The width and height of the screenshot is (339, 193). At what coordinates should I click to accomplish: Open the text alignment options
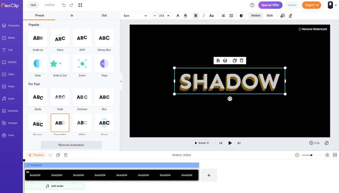tap(223, 16)
